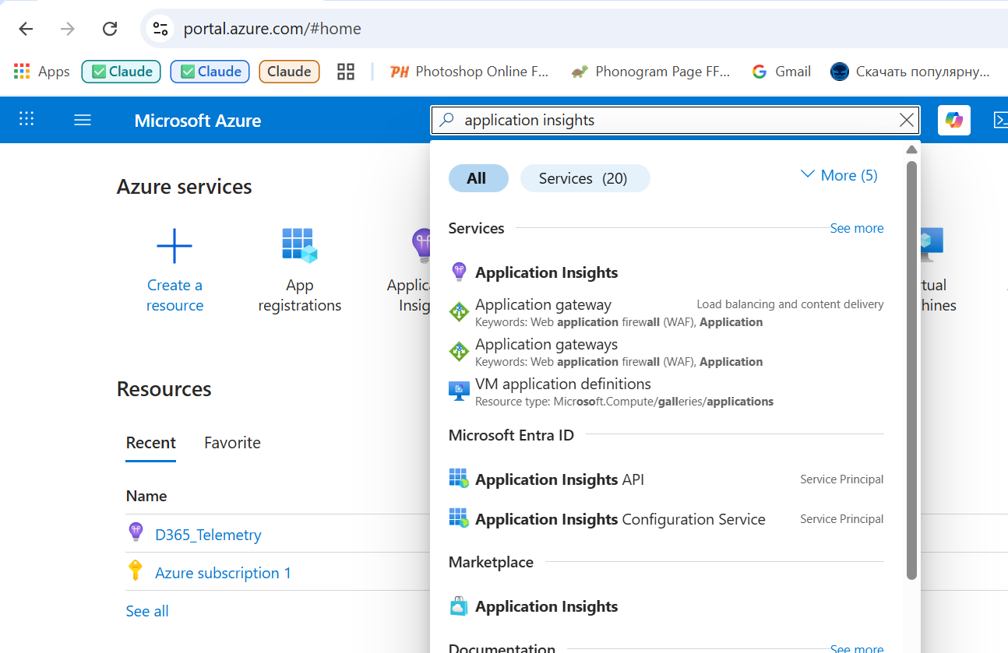This screenshot has width=1008, height=653.
Task: Open the Скачать популярну bookmark
Action: click(910, 72)
